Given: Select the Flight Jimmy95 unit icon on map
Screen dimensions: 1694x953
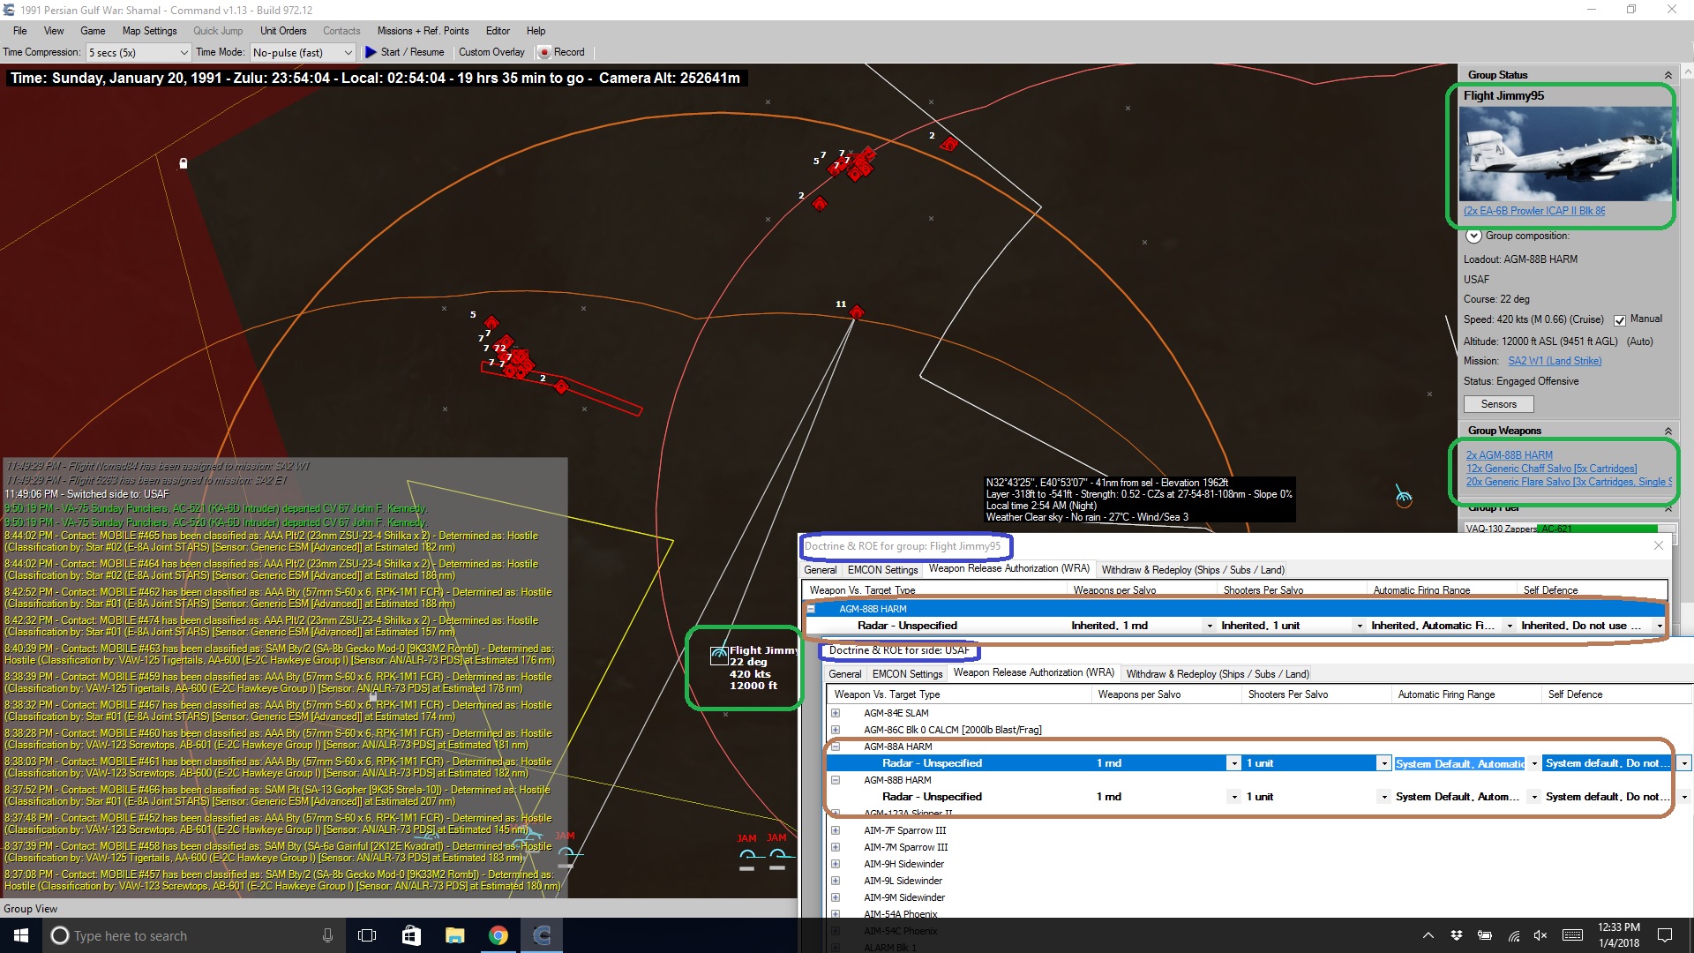Looking at the screenshot, I should click(719, 655).
